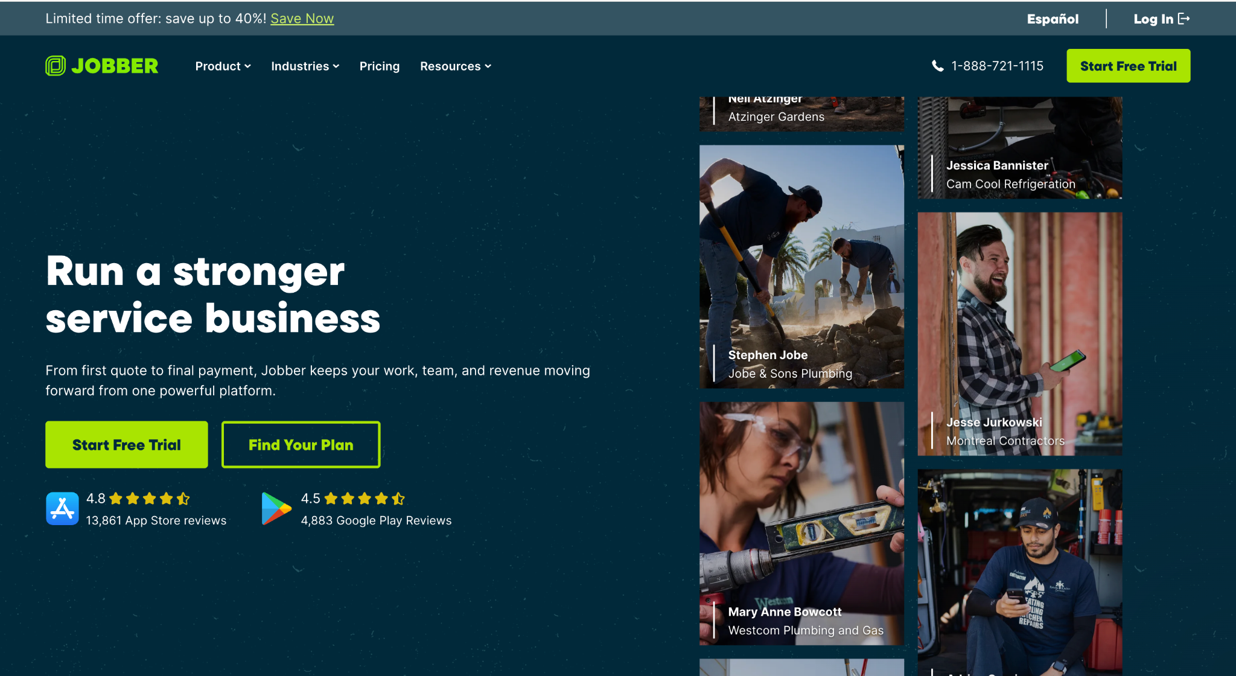Click the Find Your Plan button
Image resolution: width=1236 pixels, height=676 pixels.
(x=301, y=445)
